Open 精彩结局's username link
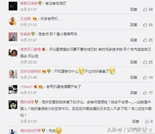155x134 pixels. tap(27, 102)
